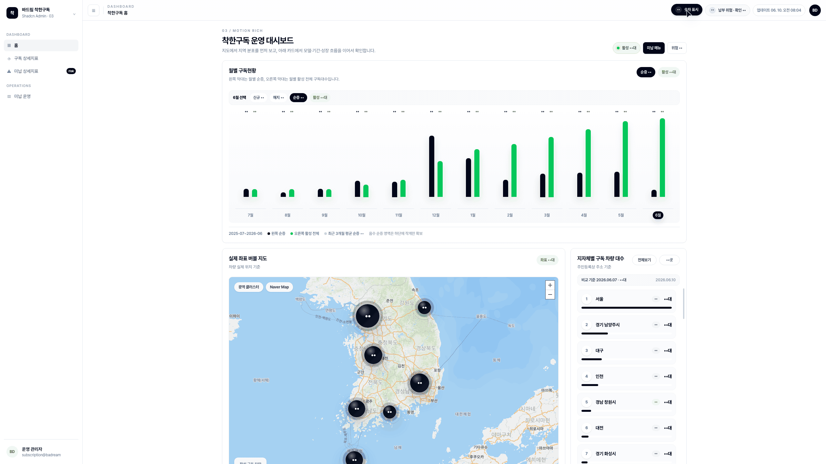Click the 홈 sidebar icon
The width and height of the screenshot is (826, 464).
pyautogui.click(x=9, y=45)
